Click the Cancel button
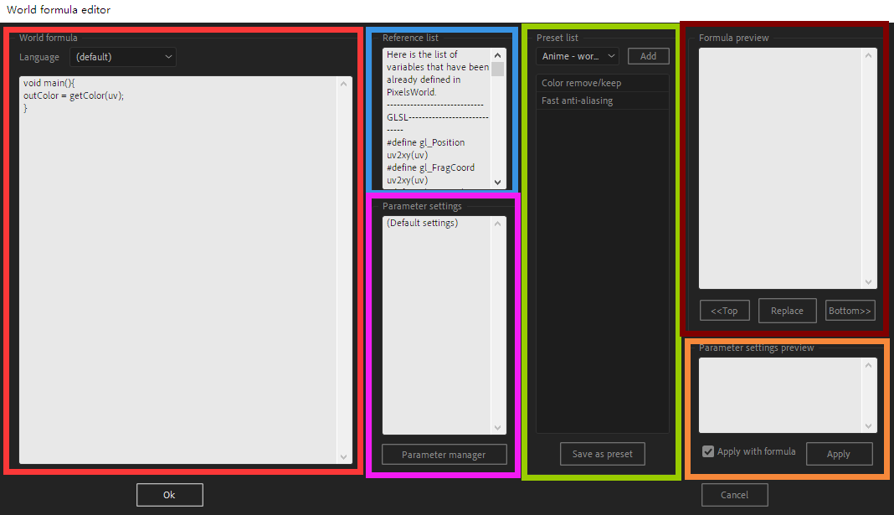The image size is (894, 515). pyautogui.click(x=734, y=495)
